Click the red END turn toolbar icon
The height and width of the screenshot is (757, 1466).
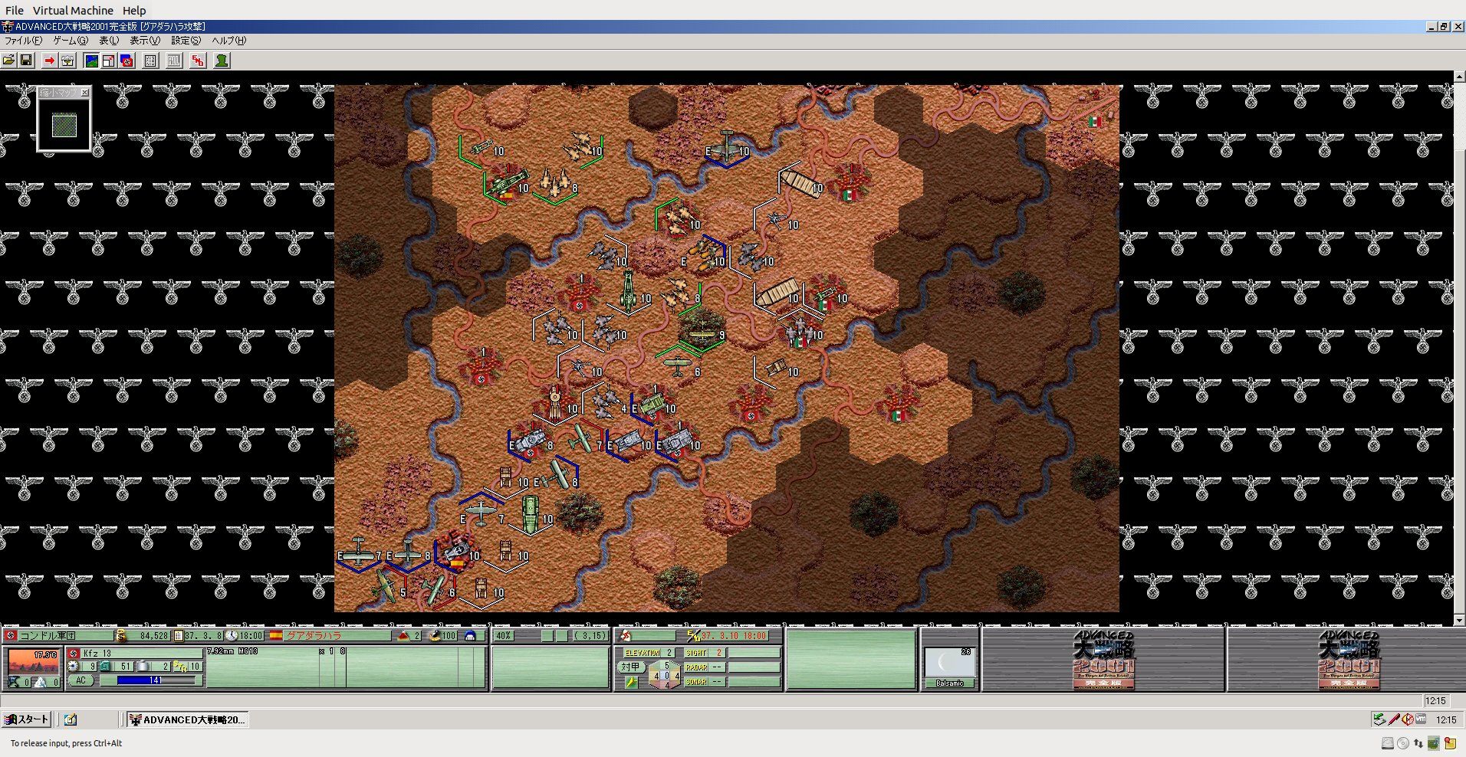click(x=198, y=61)
